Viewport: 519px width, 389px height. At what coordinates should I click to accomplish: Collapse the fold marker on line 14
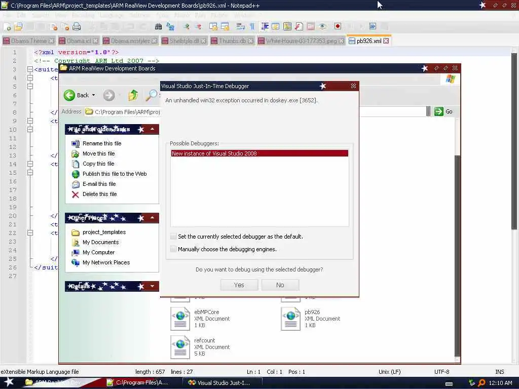point(30,164)
